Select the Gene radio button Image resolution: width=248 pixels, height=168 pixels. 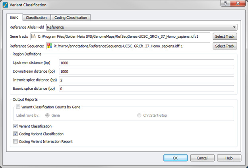coord(48,116)
